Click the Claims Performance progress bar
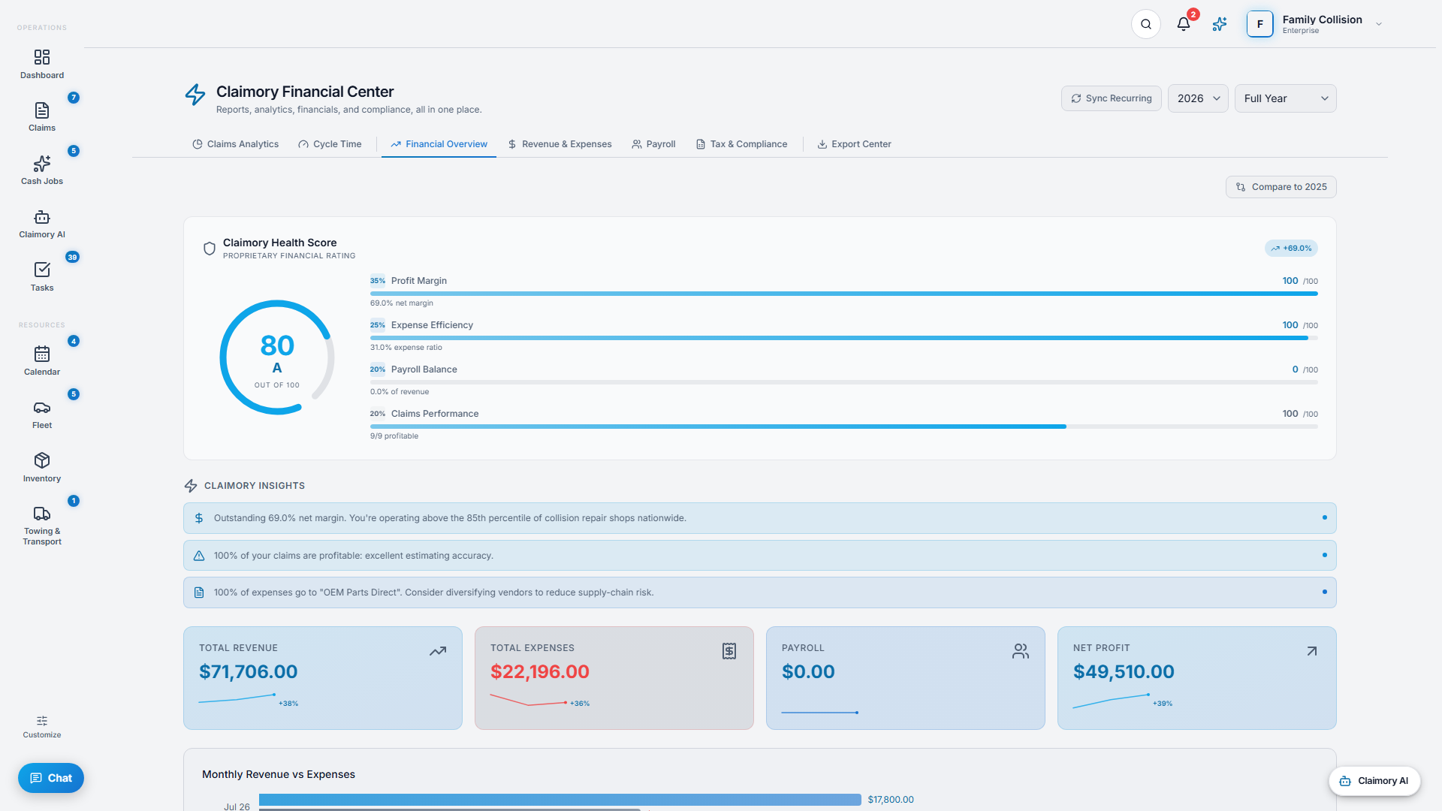The height and width of the screenshot is (811, 1442). pos(843,427)
